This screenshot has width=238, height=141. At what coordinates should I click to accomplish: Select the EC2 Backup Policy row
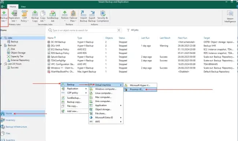141,49
